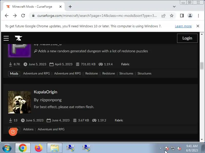Click the April 5, 2023 calendar icon
This screenshot has height=153, width=205.
[52, 64]
